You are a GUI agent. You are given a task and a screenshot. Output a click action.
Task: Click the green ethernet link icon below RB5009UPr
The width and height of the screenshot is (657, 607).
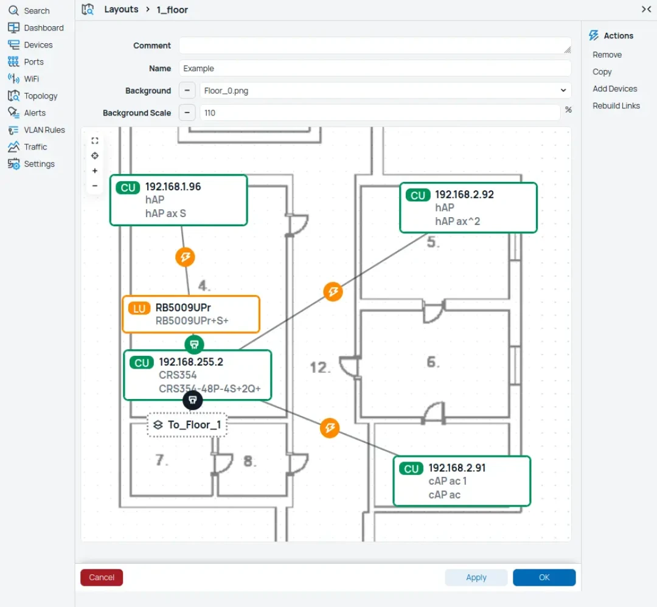click(194, 344)
